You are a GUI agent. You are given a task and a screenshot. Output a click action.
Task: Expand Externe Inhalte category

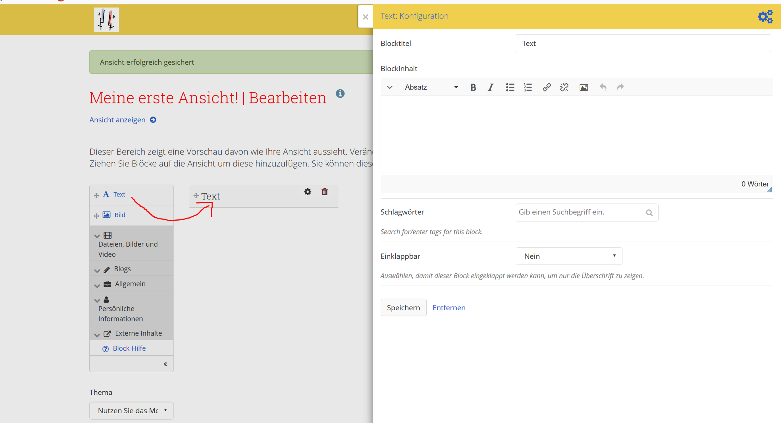138,333
